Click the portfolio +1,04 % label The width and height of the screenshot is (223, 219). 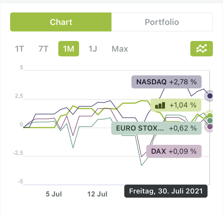coord(176,105)
